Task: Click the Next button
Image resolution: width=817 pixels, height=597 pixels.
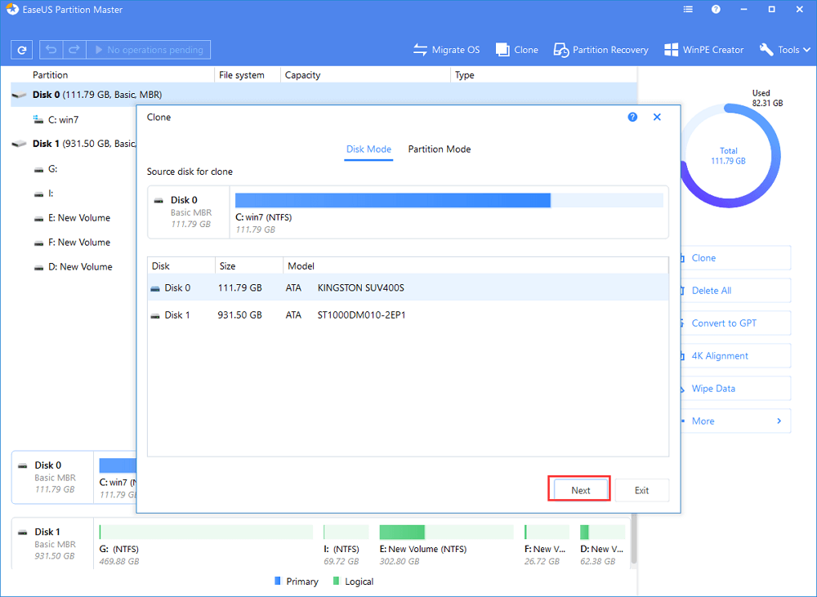Action: [x=580, y=490]
